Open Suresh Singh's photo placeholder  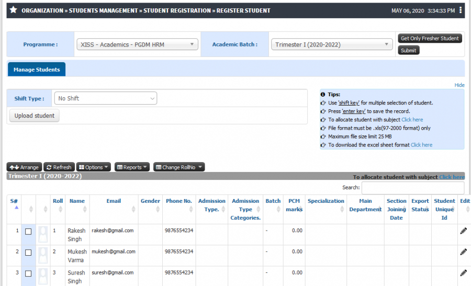43,277
